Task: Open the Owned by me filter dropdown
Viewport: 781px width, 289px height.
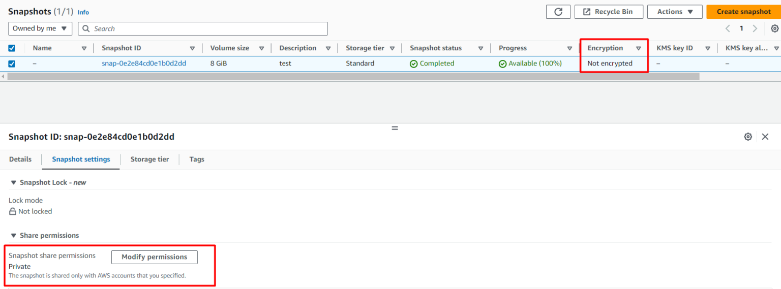Action: click(40, 28)
